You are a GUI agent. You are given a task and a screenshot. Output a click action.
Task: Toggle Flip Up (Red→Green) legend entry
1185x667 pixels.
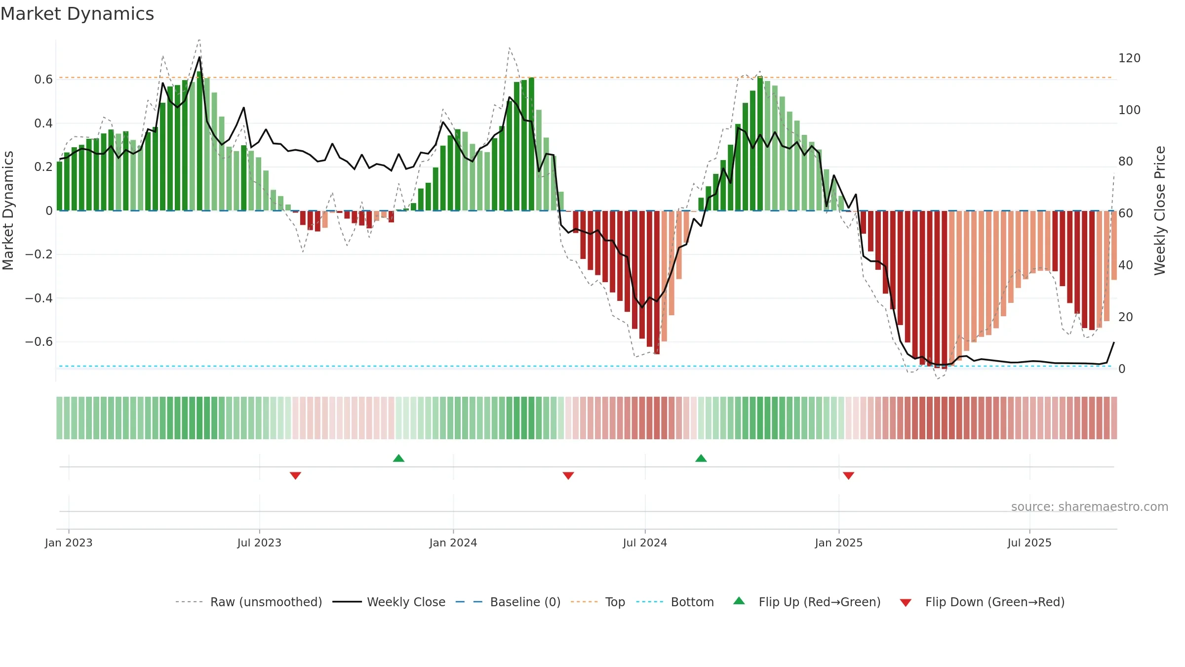click(x=807, y=602)
